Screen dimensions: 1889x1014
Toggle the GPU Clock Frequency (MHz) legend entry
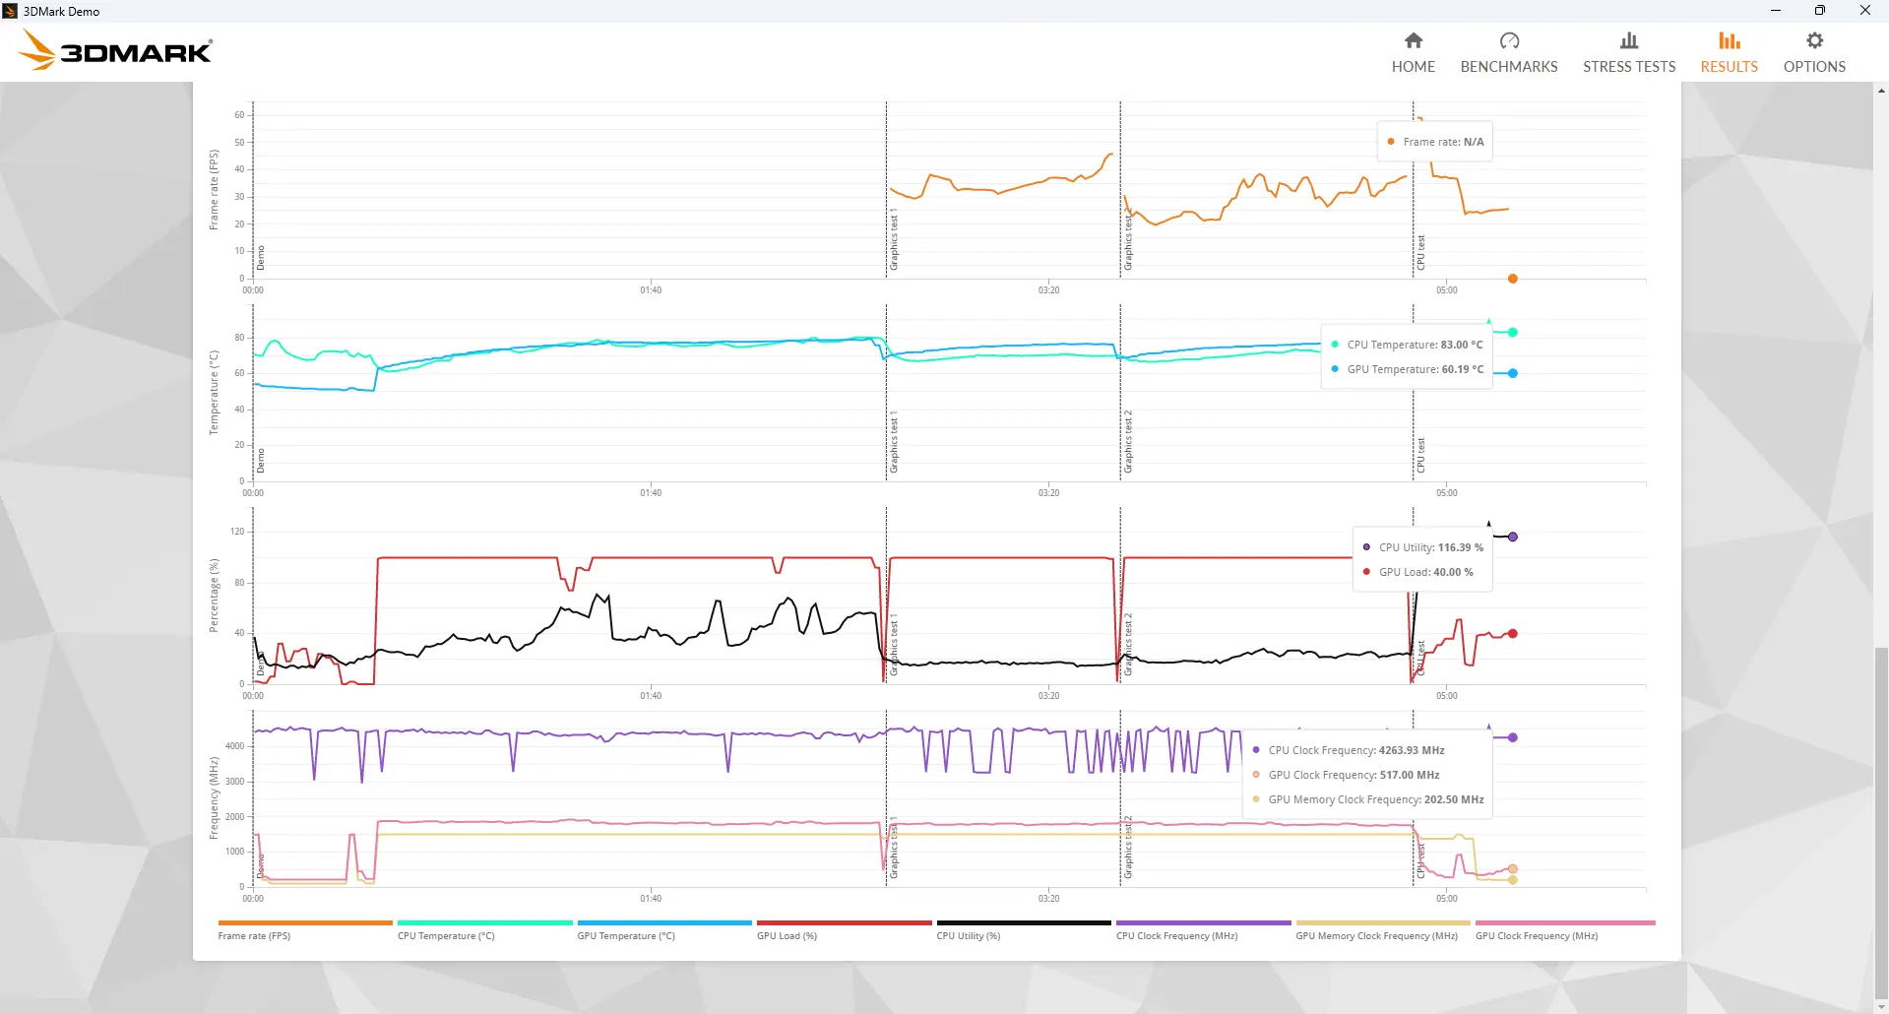click(x=1565, y=930)
